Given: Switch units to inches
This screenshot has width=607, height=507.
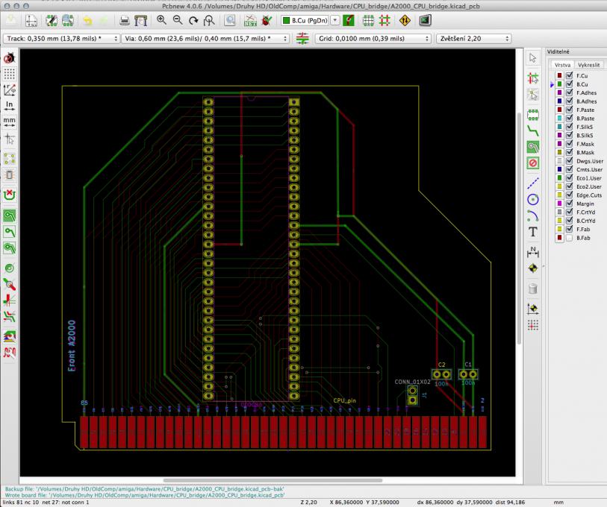Looking at the screenshot, I should (10, 105).
